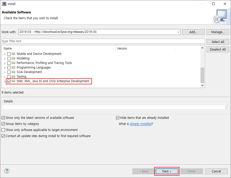This screenshot has width=231, height=178.
Task: Close the Install dialog window
Action: [x=225, y=4]
